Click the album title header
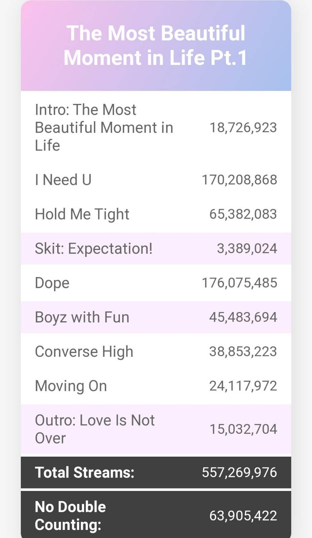 pos(155,45)
